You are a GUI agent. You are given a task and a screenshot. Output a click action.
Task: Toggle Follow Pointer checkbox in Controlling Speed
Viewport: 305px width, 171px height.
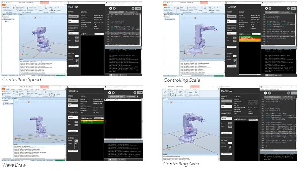[83, 34]
